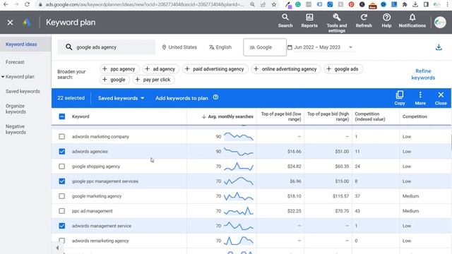Click the account avatar in header

pos(440,23)
